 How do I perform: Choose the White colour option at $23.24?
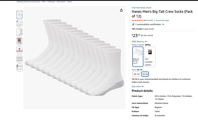coord(138,57)
